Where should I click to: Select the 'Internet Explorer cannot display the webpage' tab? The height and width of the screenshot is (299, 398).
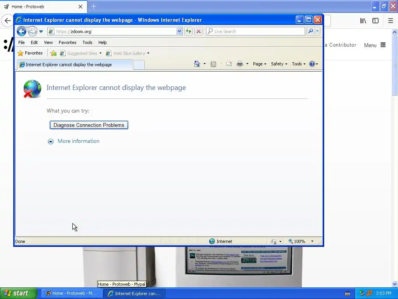(75, 65)
